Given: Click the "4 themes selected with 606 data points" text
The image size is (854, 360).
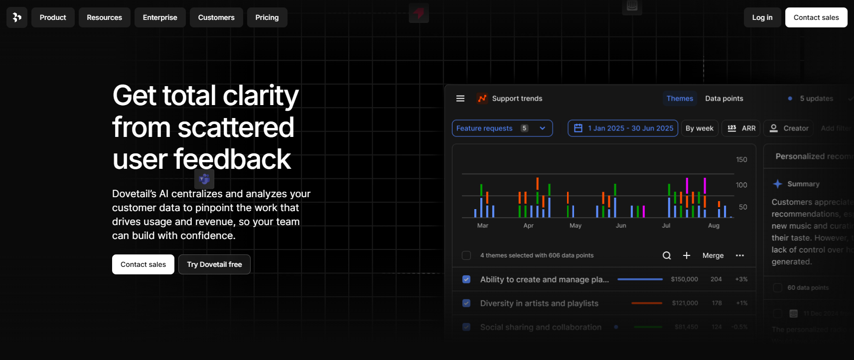Looking at the screenshot, I should tap(537, 255).
